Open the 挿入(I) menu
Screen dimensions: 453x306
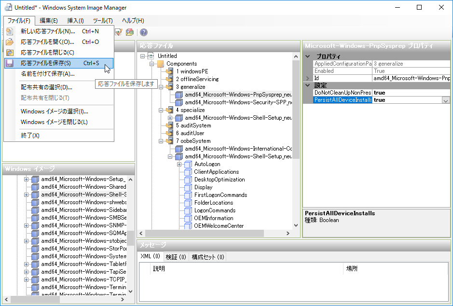[75, 21]
